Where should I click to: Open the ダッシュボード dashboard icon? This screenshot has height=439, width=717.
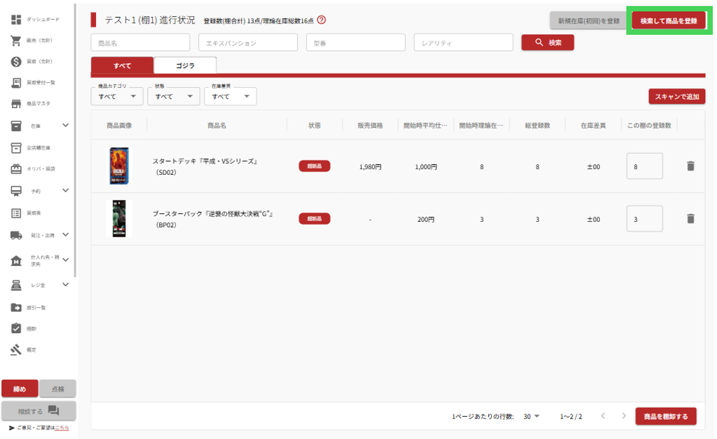click(x=16, y=20)
